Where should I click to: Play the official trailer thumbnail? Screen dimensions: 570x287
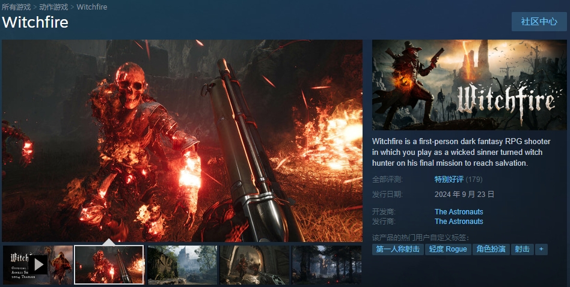[38, 265]
